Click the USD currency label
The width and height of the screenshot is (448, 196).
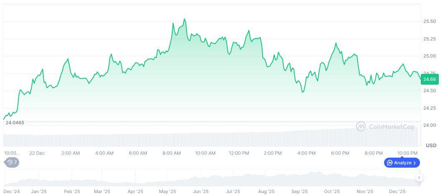tap(431, 145)
